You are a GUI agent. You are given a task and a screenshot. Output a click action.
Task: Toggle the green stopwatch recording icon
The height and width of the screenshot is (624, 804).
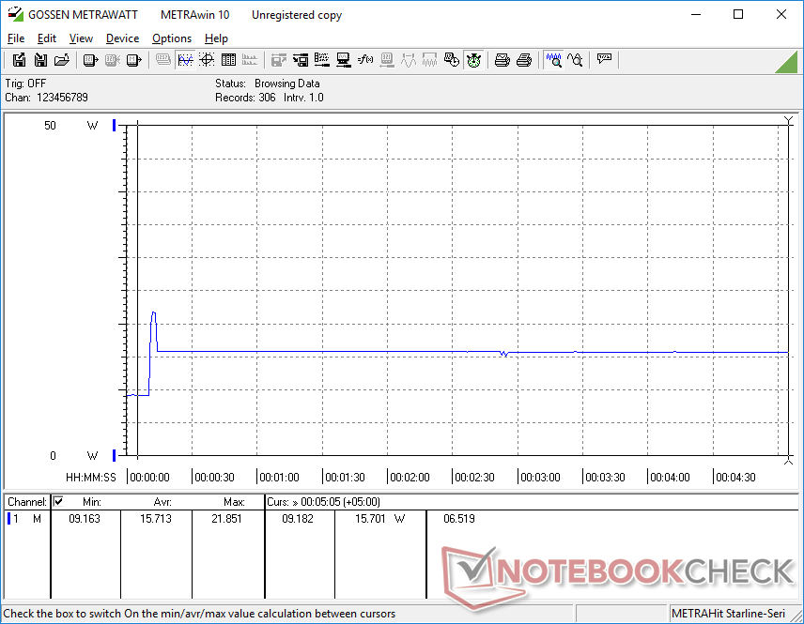click(x=473, y=60)
